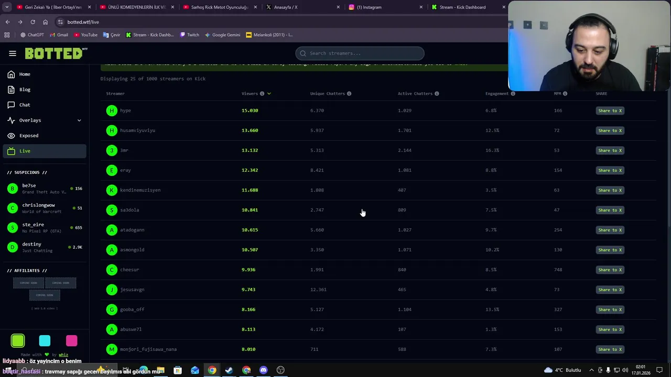Select the pink theme color swatch
This screenshot has width=671, height=377.
pos(71,341)
